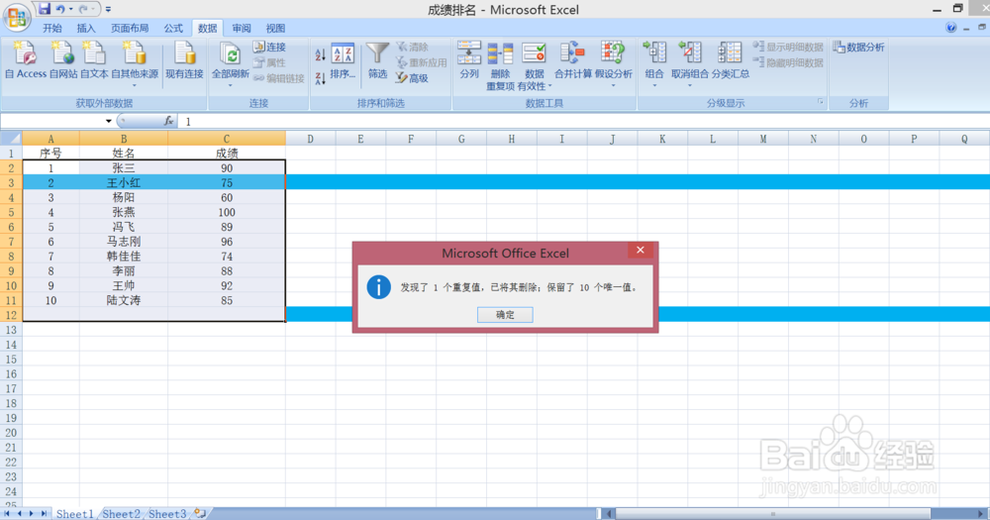Open 数据分析 data analysis
The width and height of the screenshot is (990, 520).
(858, 47)
